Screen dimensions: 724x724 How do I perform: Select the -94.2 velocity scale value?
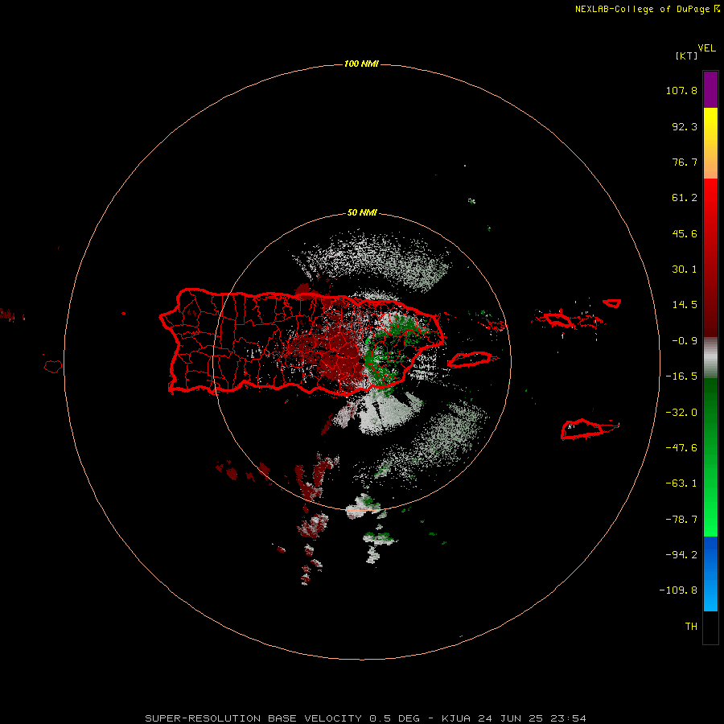[681, 555]
